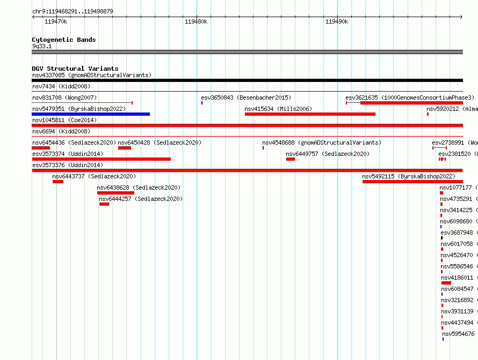Image resolution: width=478 pixels, height=360 pixels.
Task: Select the esv2738991 label
Action: tap(455, 142)
